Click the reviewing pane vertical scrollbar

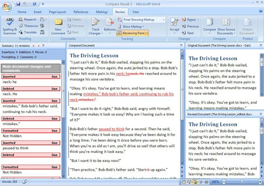(x=64, y=91)
